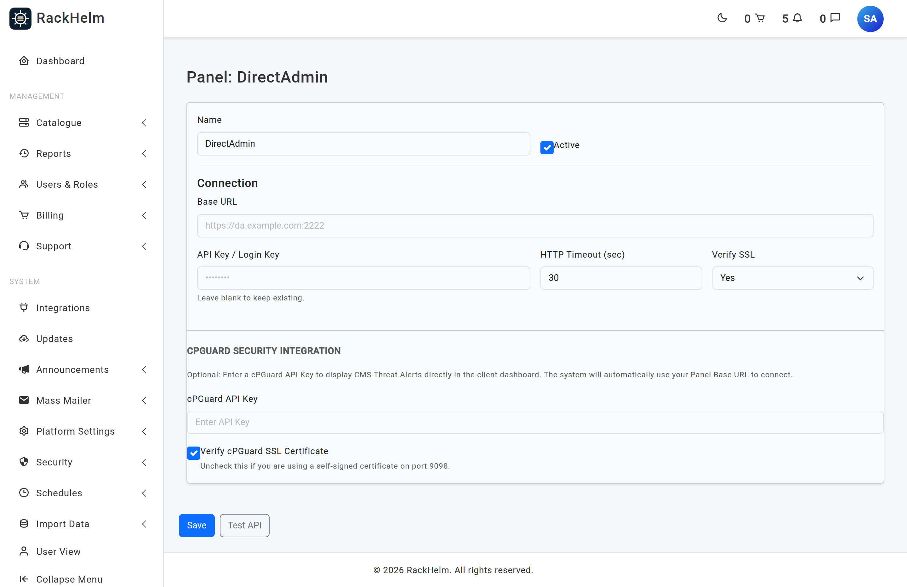The height and width of the screenshot is (587, 907).
Task: Click the Announcements megaphone icon
Action: (24, 369)
